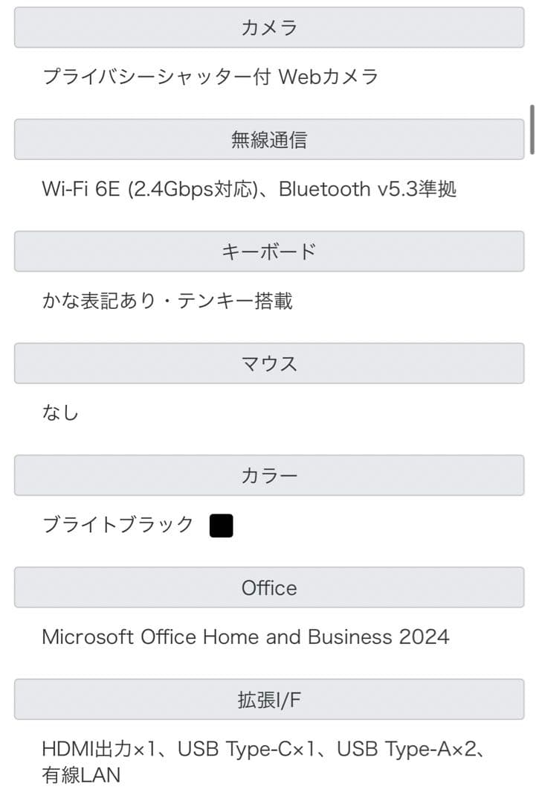The image size is (539, 804).
Task: Select the Wi-Fi 6E (2.4Gbps対応) text
Action: 149,189
